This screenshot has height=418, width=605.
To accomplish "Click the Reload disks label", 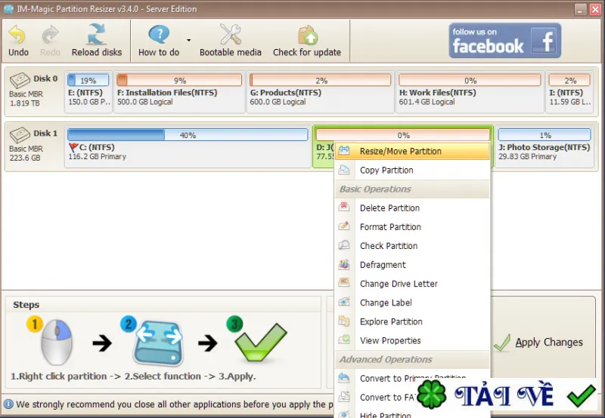I will (97, 52).
